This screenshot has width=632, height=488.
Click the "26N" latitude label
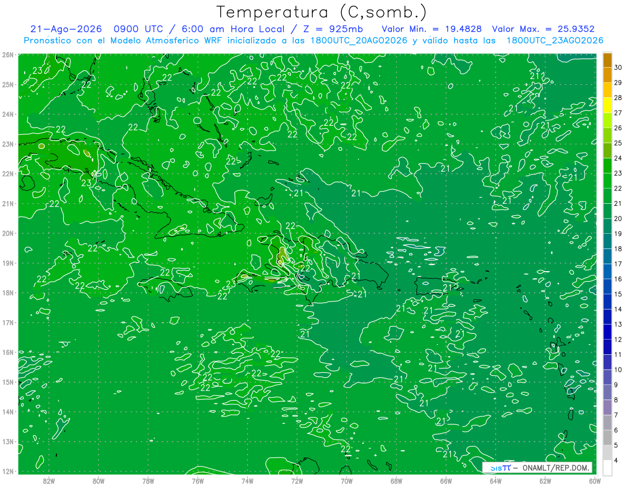point(7,55)
